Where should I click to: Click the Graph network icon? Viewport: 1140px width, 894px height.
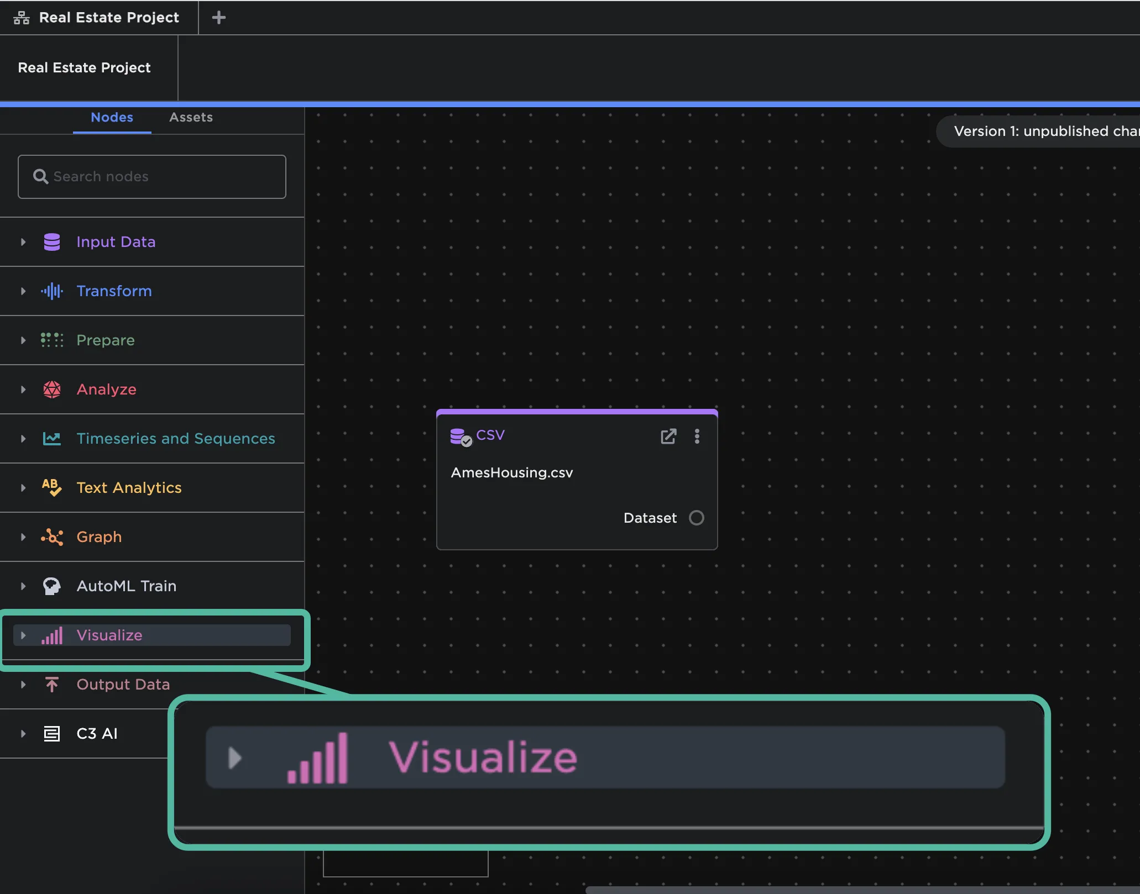51,537
